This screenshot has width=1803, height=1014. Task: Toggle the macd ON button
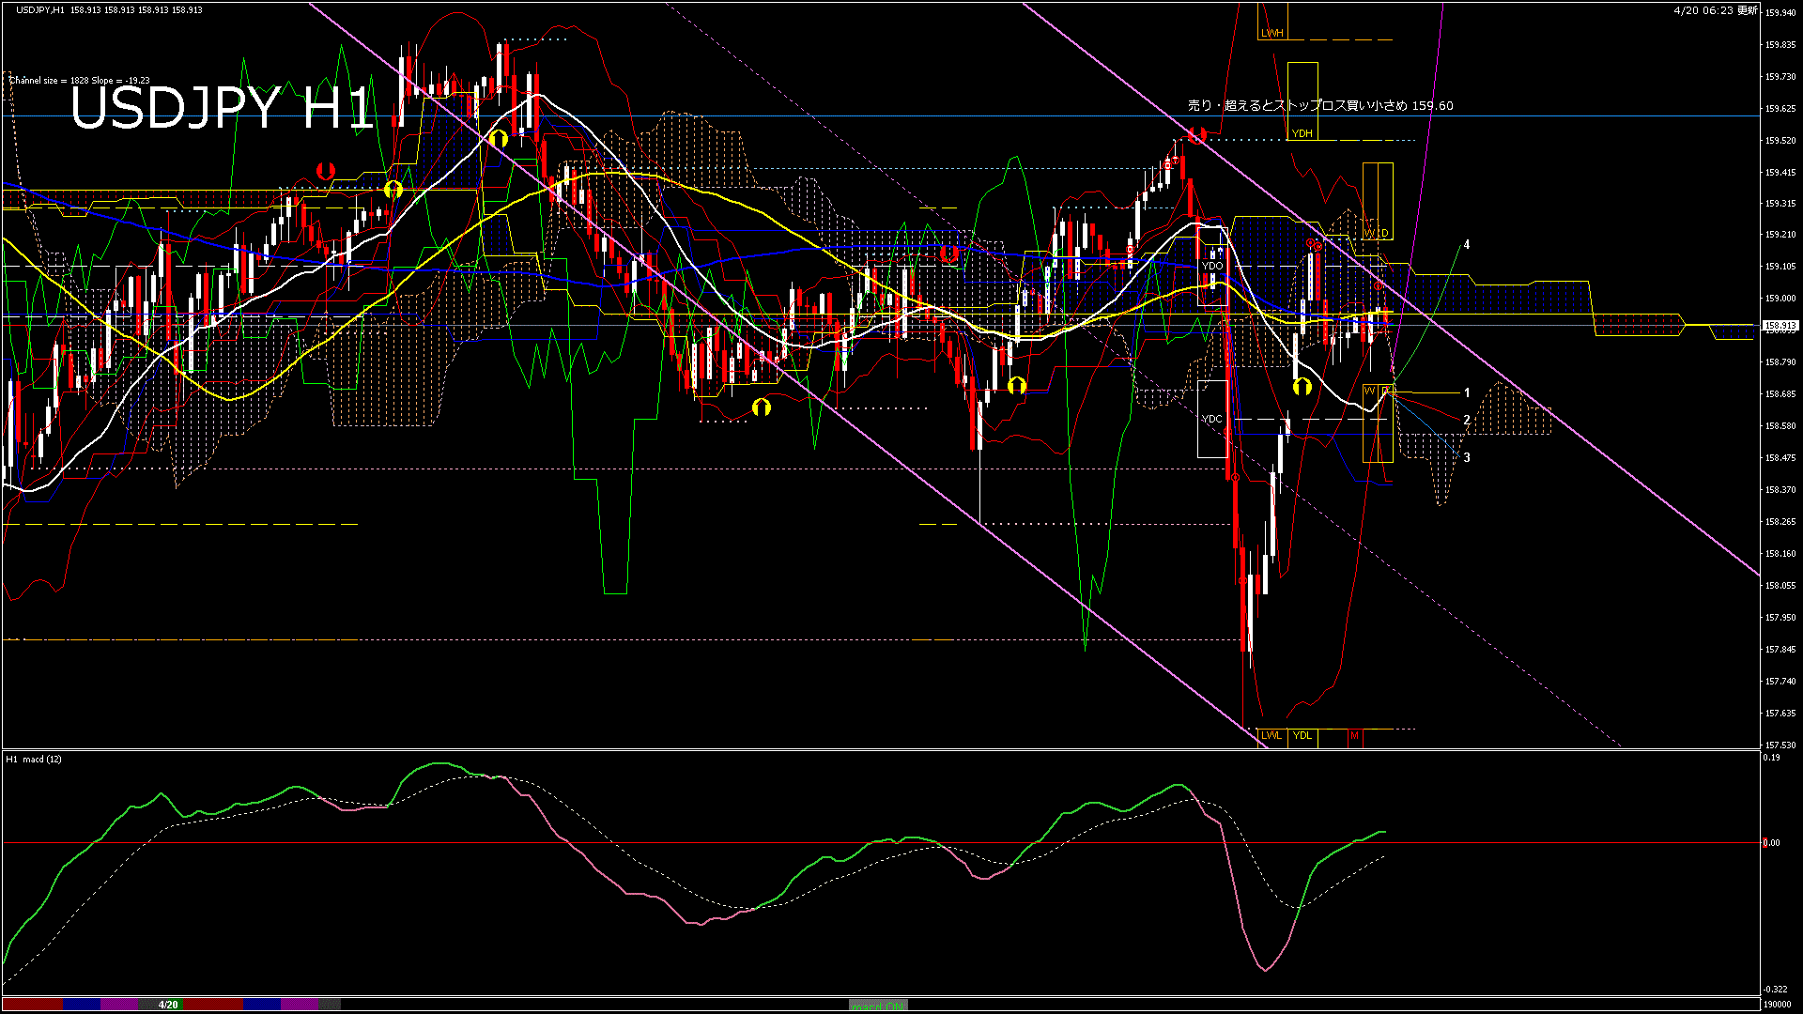tap(878, 1006)
